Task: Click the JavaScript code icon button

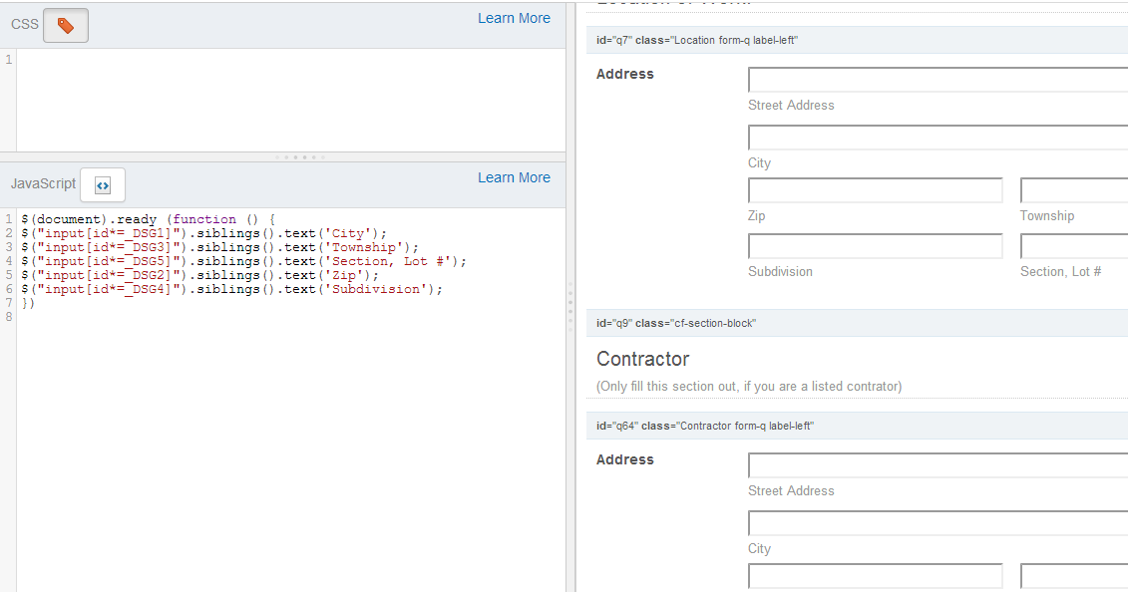Action: click(x=103, y=185)
